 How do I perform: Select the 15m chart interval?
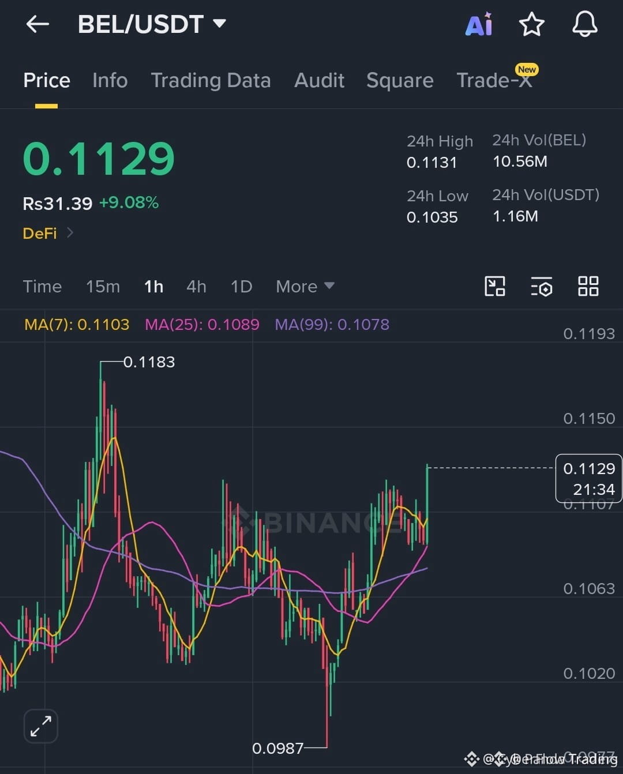(x=103, y=287)
